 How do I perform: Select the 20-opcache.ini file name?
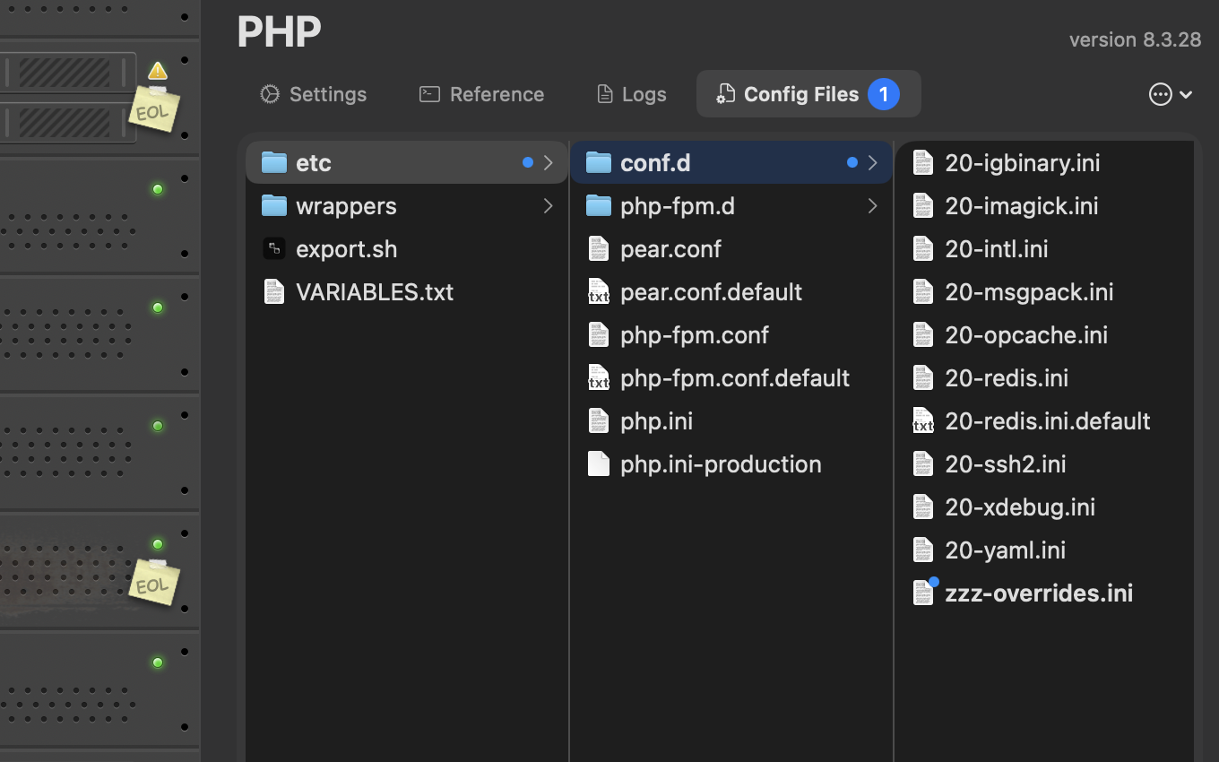coord(1026,334)
